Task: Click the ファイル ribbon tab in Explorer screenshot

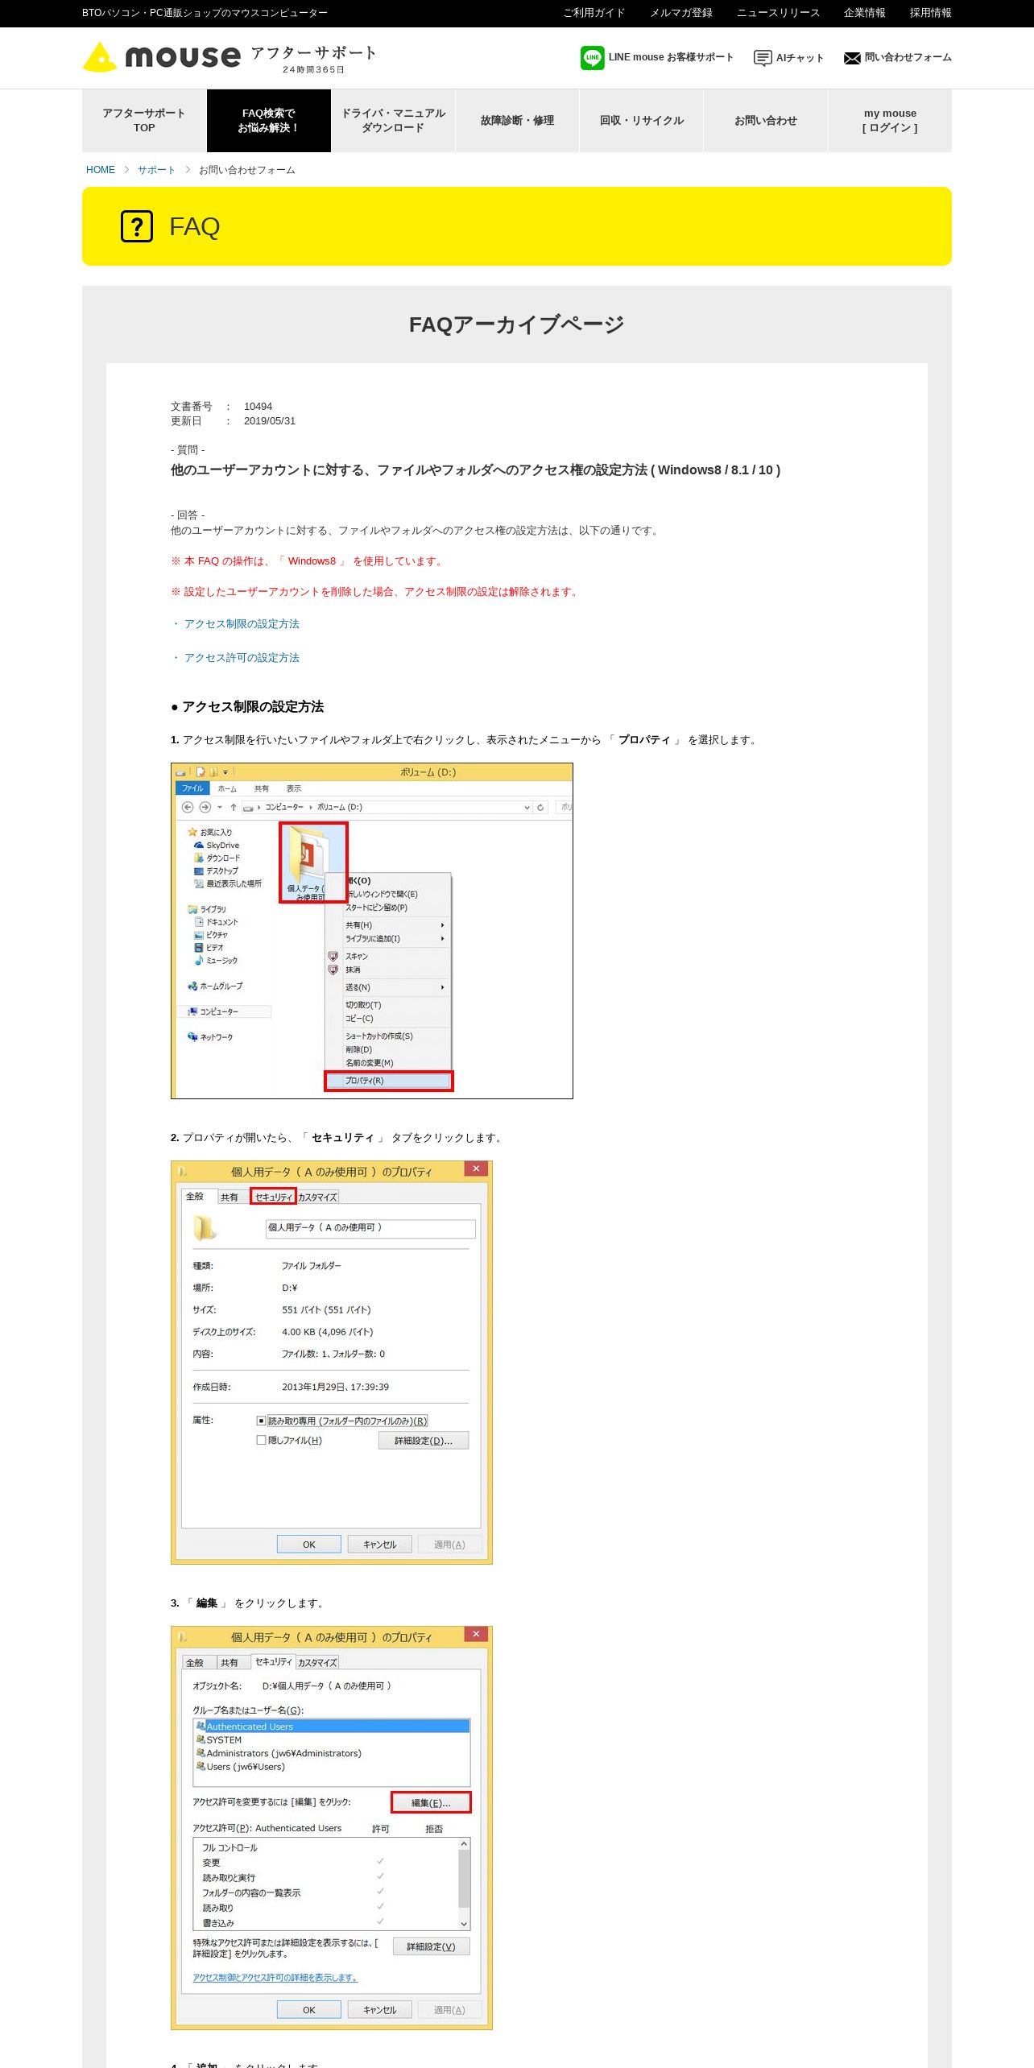Action: click(x=192, y=788)
